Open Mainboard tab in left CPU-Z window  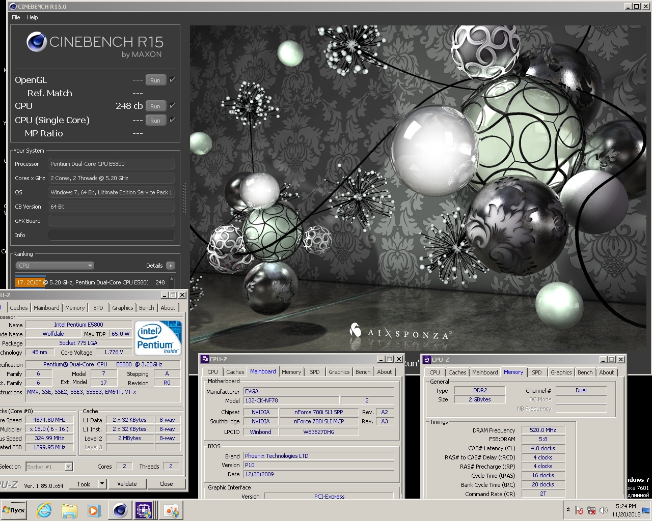coord(46,308)
